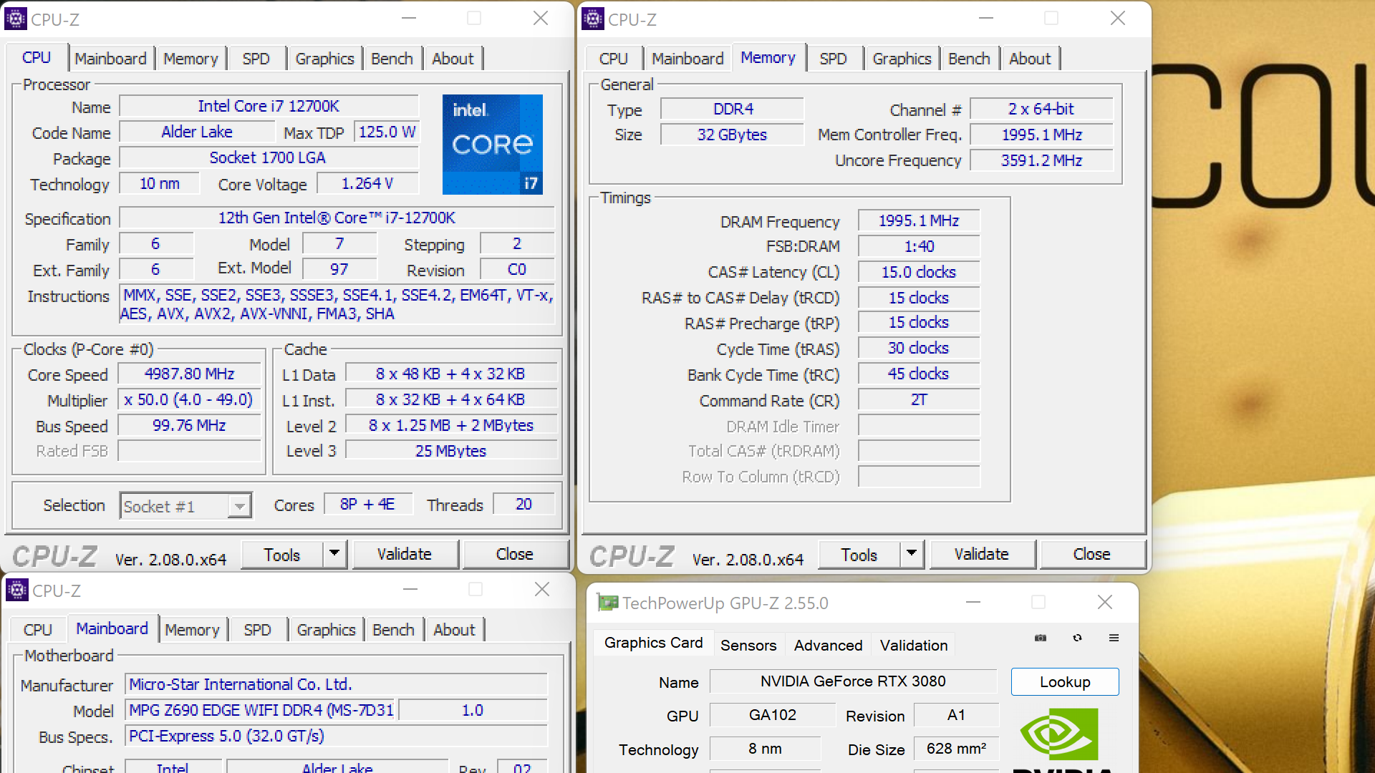This screenshot has width=1375, height=773.
Task: Click the Bus Specs PCI-Express 5.0 value
Action: click(337, 736)
